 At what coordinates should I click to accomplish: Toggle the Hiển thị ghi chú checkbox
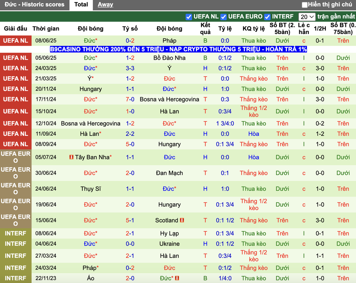pos(304,5)
